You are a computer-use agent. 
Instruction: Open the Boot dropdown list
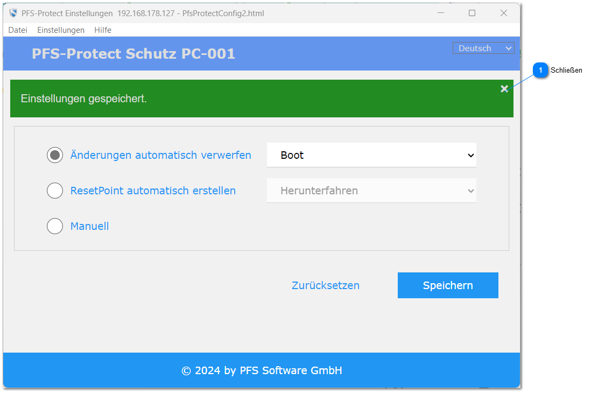[371, 155]
